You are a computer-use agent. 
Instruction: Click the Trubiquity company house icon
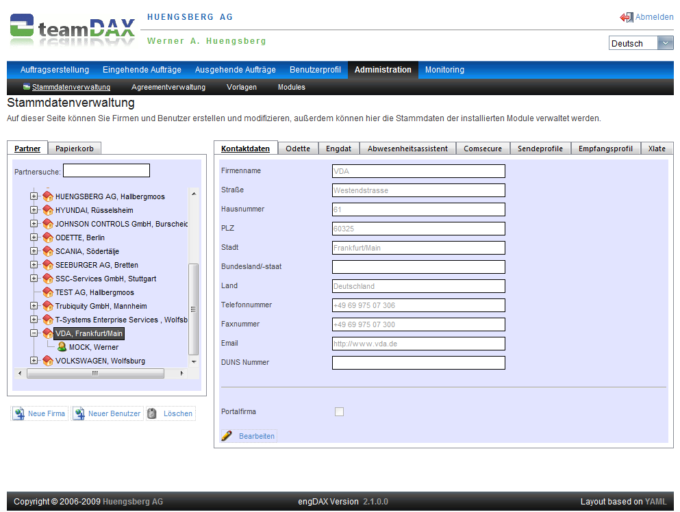[48, 306]
